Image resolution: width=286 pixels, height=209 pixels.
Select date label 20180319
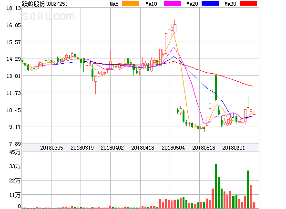[x=82, y=148]
